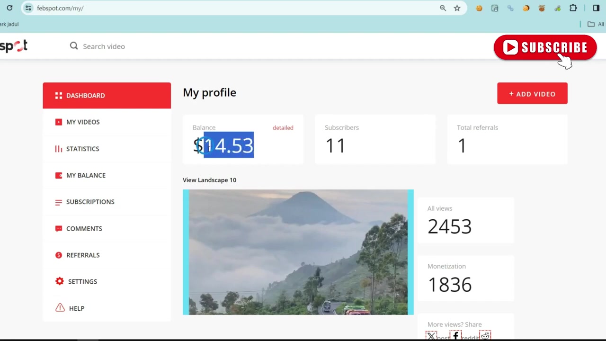Click the Settings gear icon in sidebar
Image resolution: width=606 pixels, height=341 pixels.
click(59, 281)
